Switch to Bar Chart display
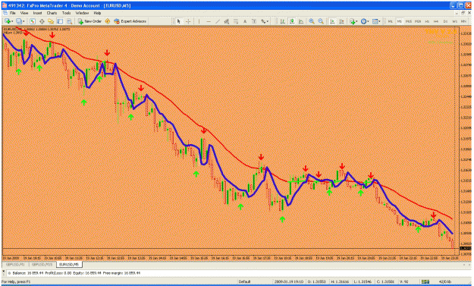The height and width of the screenshot is (286, 474). click(x=283, y=21)
